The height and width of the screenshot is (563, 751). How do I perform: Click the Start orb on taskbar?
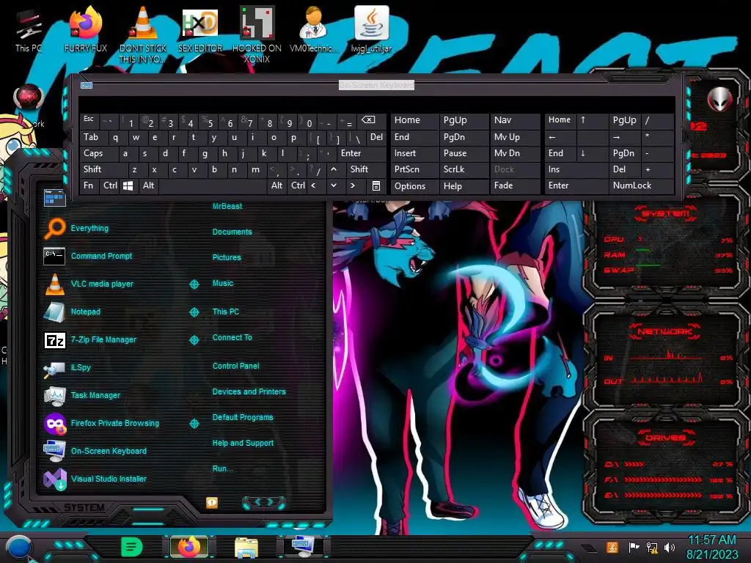(x=19, y=548)
